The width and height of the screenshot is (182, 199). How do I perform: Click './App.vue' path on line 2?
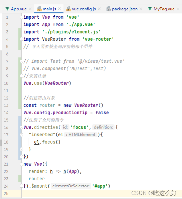point(81,24)
